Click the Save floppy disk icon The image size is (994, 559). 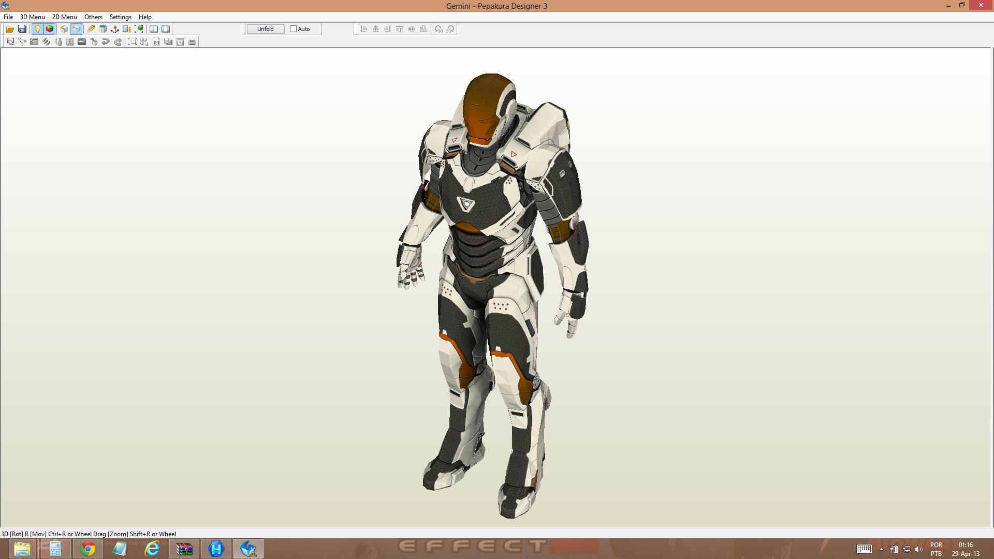coord(22,29)
